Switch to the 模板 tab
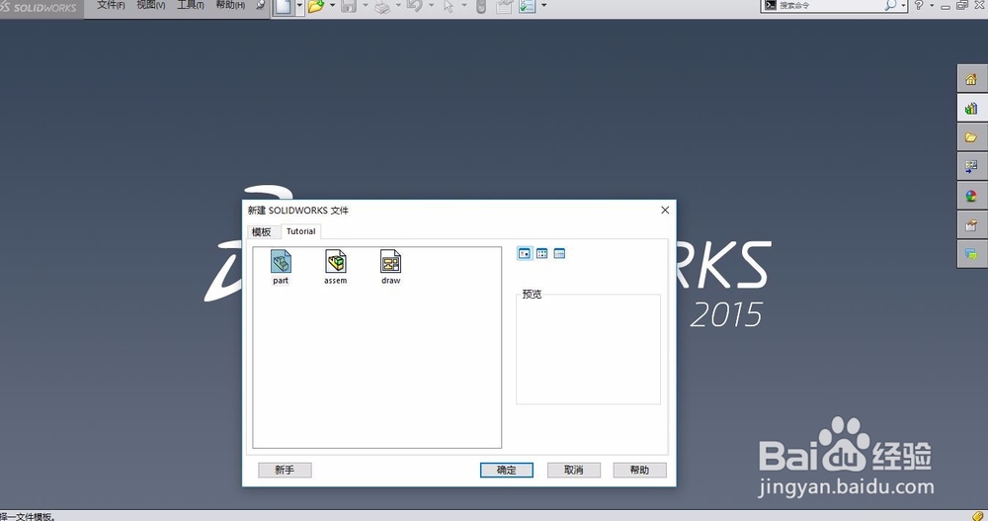988x521 pixels. coord(262,232)
